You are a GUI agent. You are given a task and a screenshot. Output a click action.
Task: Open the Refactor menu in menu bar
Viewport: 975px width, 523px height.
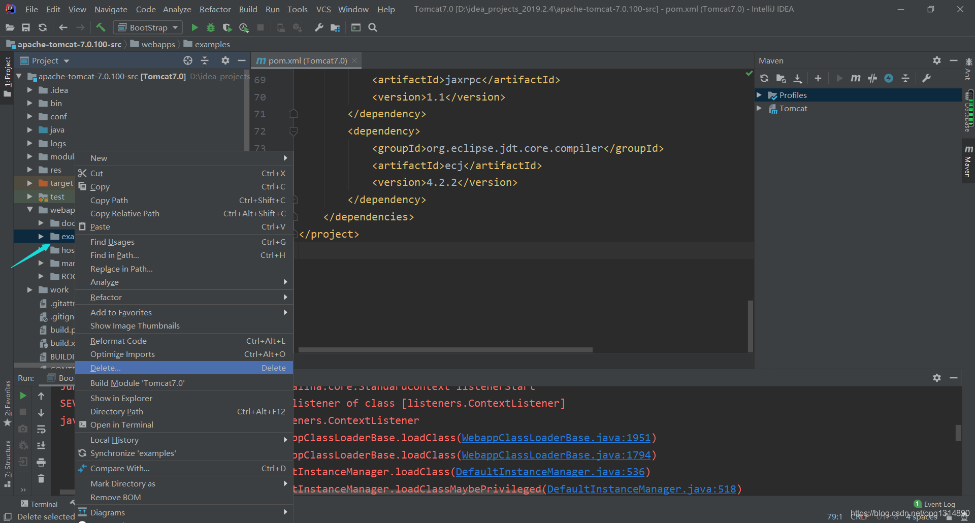point(215,9)
